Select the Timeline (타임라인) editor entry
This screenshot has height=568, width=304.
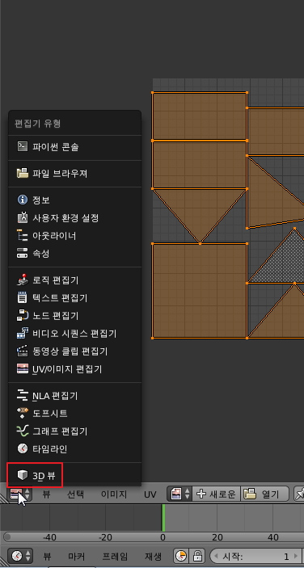(x=74, y=448)
